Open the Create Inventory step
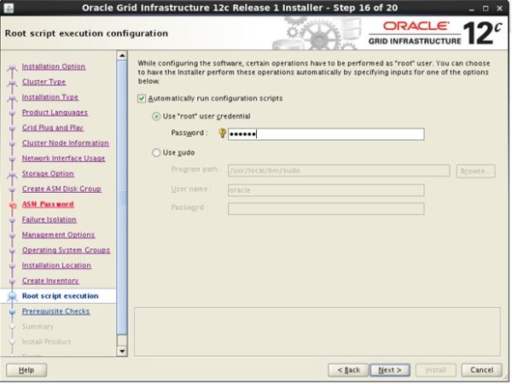512x384 pixels. pyautogui.click(x=50, y=281)
